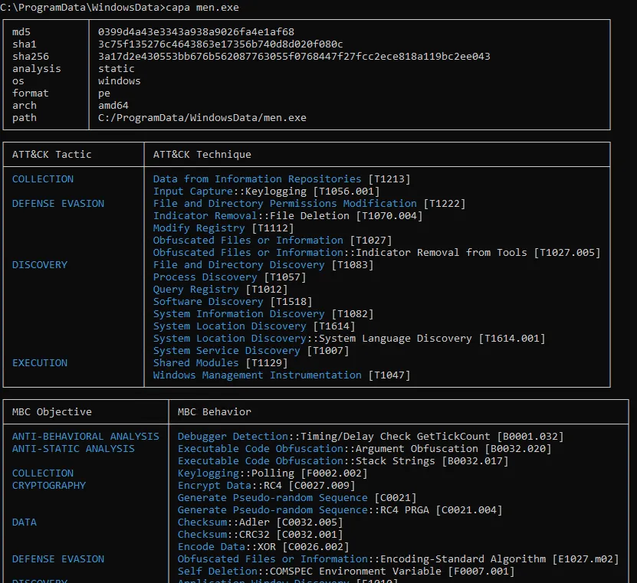Image resolution: width=637 pixels, height=583 pixels.
Task: Click the COLLECTION objective in MBC table
Action: click(43, 473)
